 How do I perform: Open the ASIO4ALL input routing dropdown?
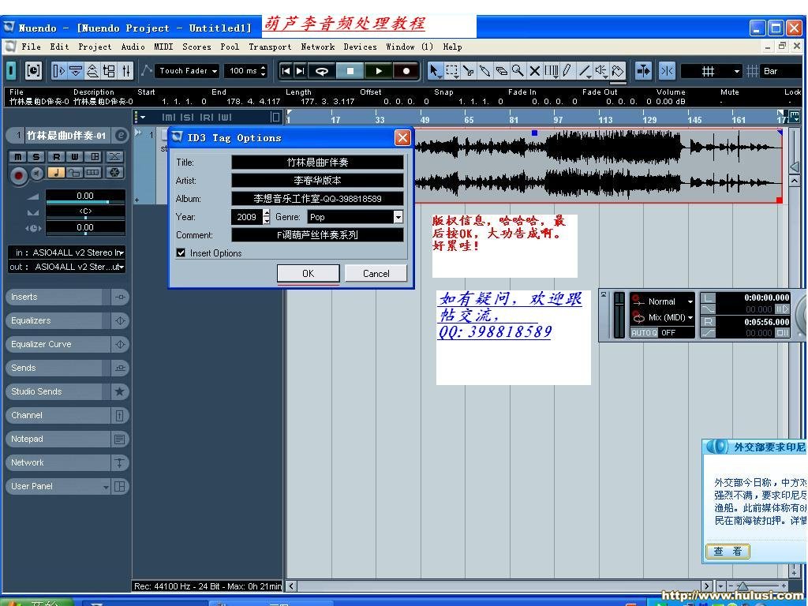coord(67,252)
